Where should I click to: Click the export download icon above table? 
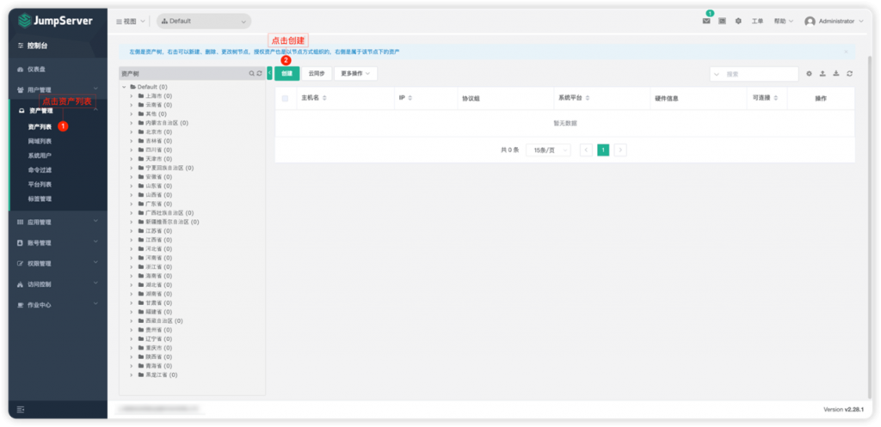836,74
